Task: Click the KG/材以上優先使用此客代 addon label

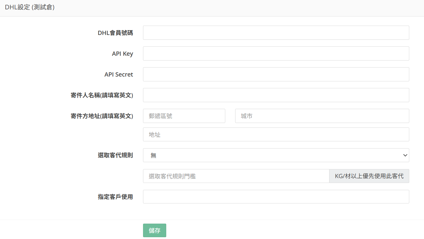Action: [369, 176]
